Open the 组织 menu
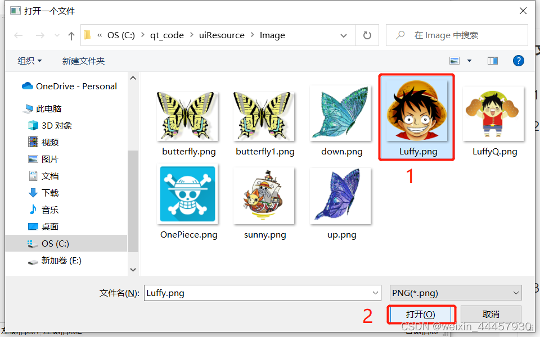Image resolution: width=540 pixels, height=337 pixels. point(30,61)
